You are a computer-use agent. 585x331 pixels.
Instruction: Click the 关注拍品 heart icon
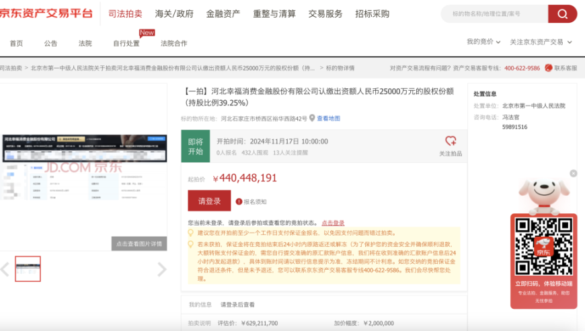451,141
